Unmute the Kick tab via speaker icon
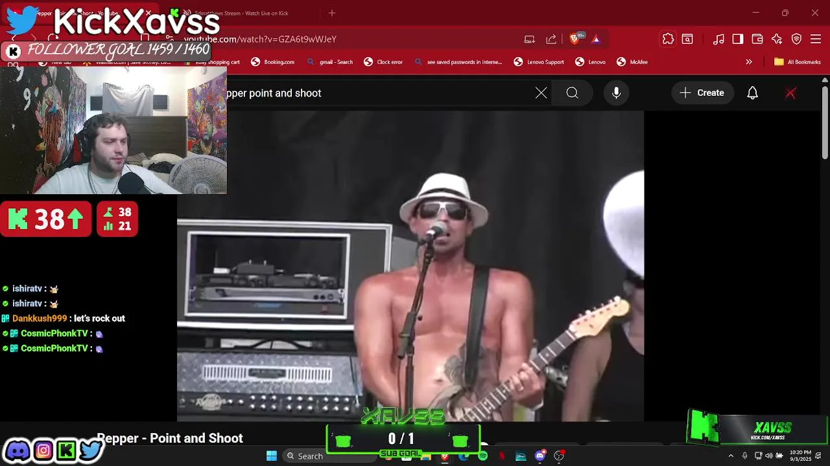This screenshot has height=466, width=830. 187,13
